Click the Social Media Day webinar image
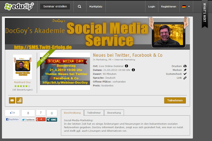The height and width of the screenshot is (141, 212). pyautogui.click(x=65, y=71)
